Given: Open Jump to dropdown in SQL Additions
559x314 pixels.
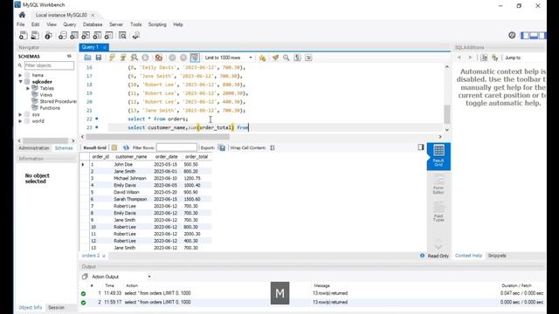Looking at the screenshot, I should (x=513, y=58).
